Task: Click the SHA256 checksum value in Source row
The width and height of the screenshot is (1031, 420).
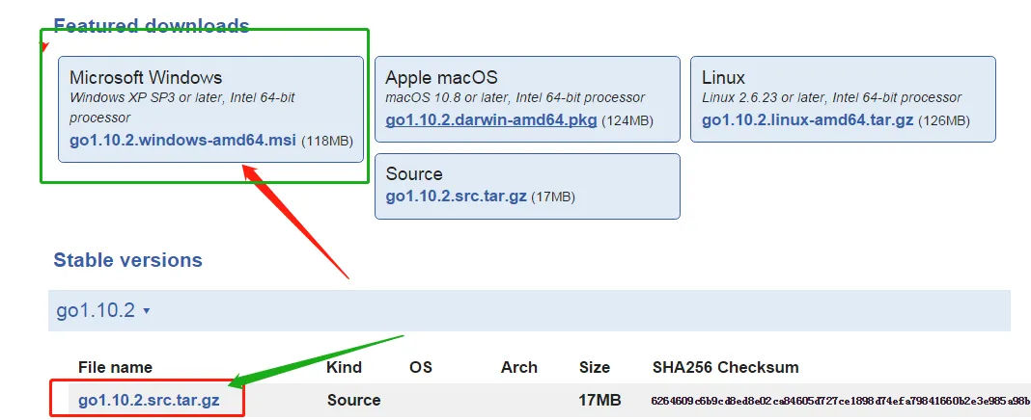Action: [x=841, y=401]
